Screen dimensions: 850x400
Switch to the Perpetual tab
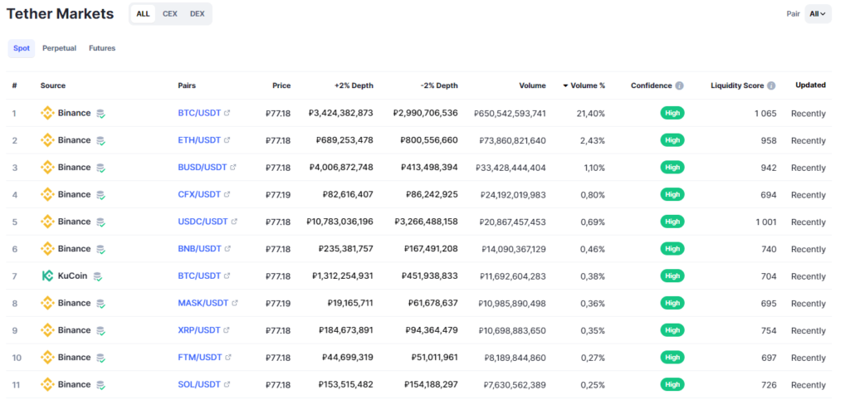tap(59, 48)
